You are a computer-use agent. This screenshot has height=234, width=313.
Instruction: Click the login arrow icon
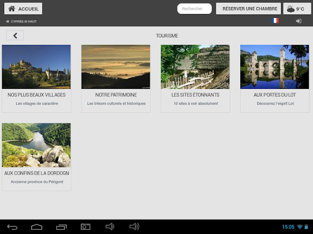tap(298, 21)
